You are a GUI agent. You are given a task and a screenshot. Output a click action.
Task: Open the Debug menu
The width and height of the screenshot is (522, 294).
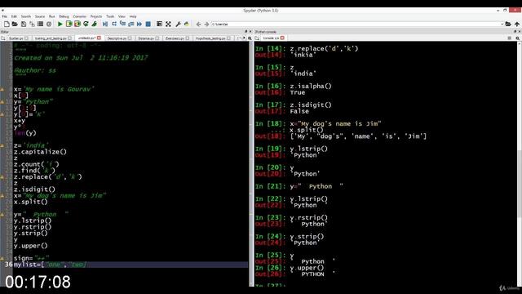[x=64, y=16]
